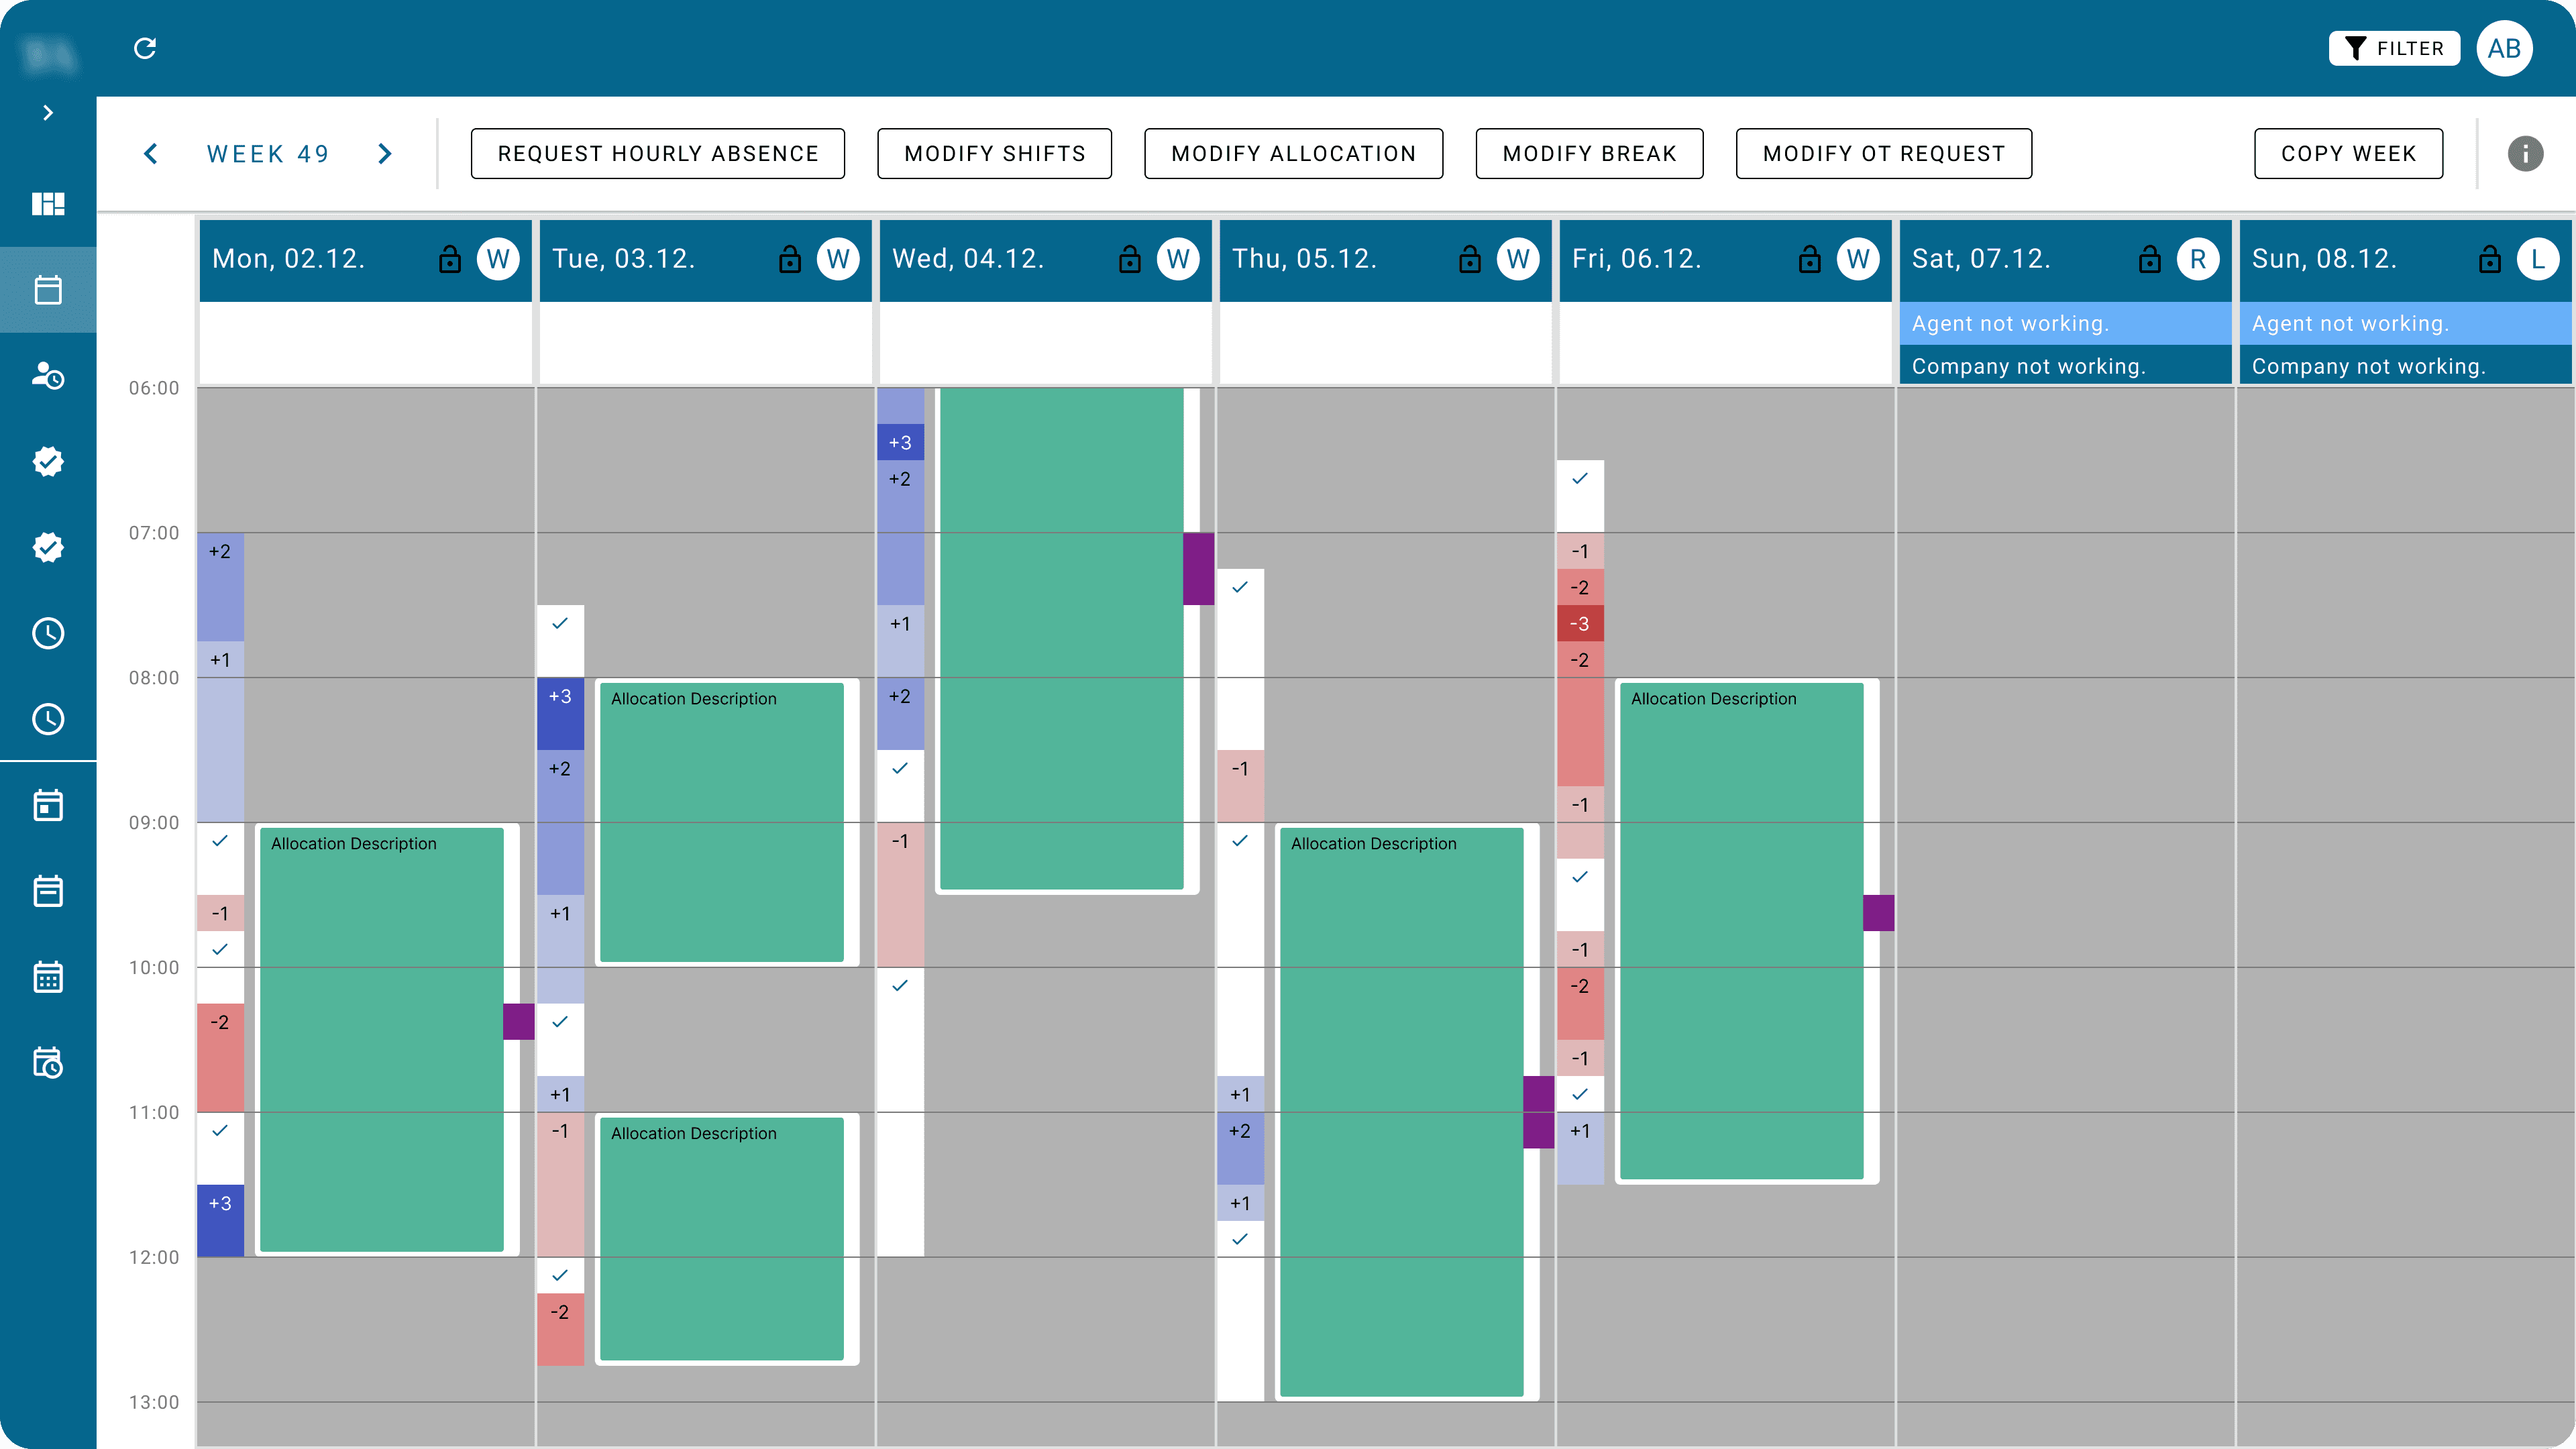Select the person with clock sidebar icon
The image size is (2576, 1449).
click(x=48, y=376)
